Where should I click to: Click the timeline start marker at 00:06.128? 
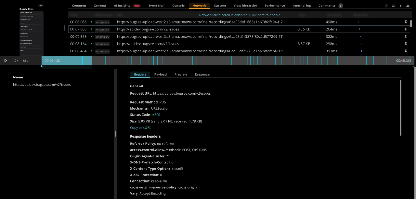[x=42, y=66]
